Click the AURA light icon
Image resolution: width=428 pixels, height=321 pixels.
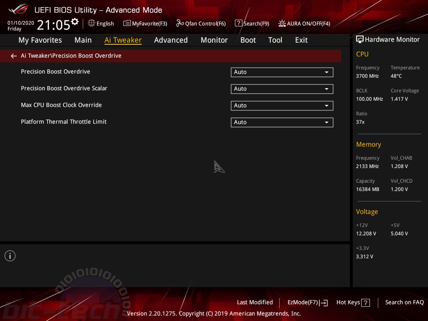[x=282, y=23]
